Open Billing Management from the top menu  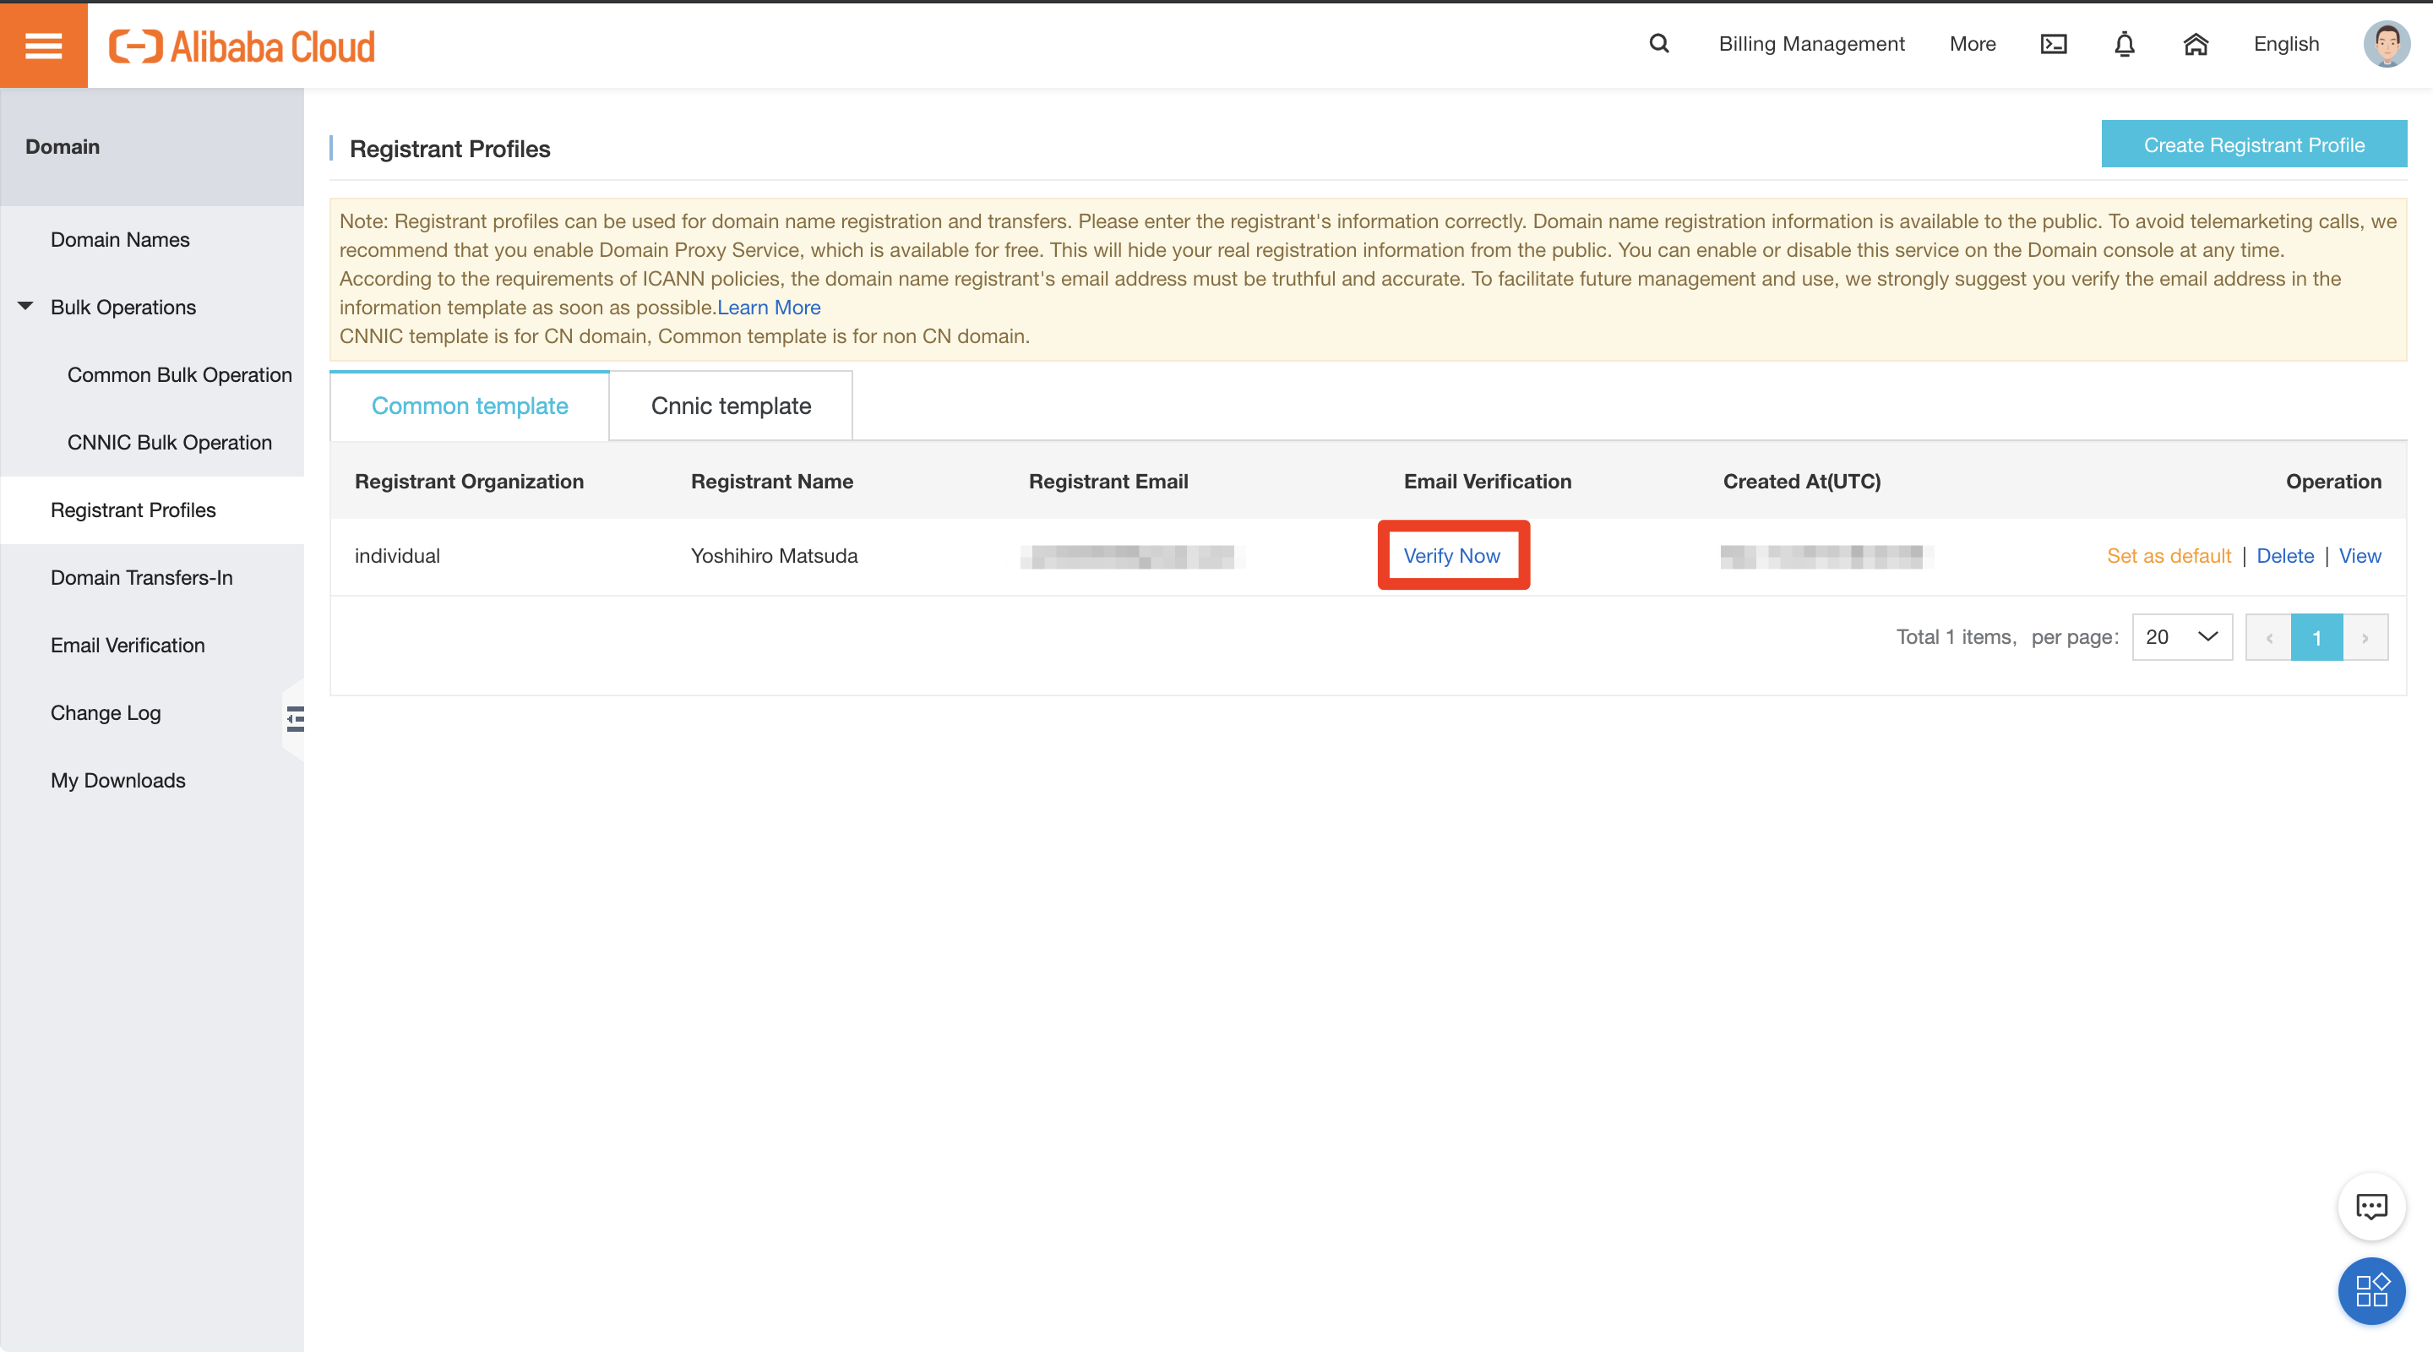(x=1811, y=43)
